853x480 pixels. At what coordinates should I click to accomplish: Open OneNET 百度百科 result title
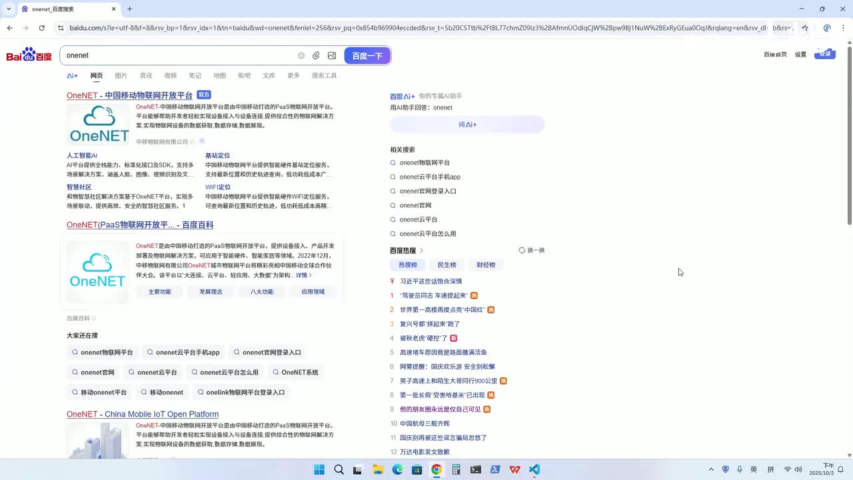point(140,225)
